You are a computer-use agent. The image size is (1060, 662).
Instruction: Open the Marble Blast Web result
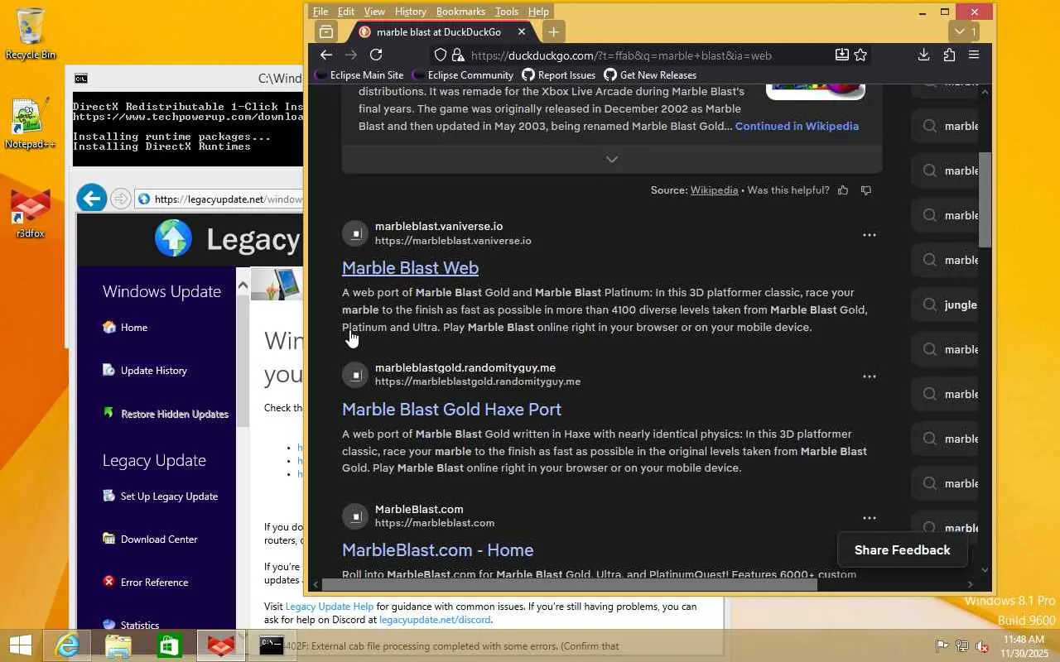tap(410, 268)
